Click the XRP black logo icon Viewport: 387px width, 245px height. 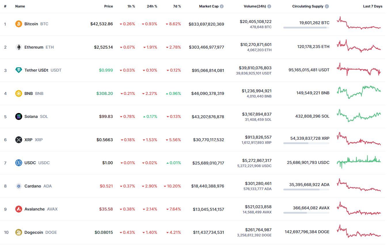coord(19,140)
